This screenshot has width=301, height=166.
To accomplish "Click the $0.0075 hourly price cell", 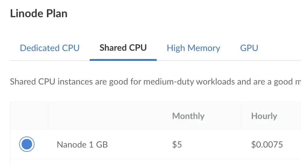I will point(267,144).
